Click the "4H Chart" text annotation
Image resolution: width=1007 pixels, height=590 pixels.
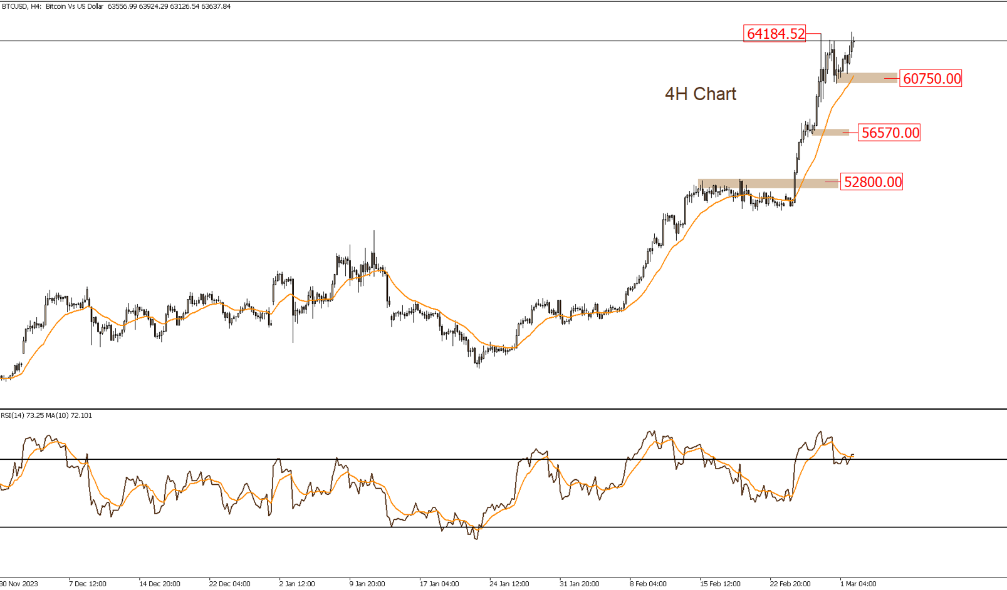700,94
